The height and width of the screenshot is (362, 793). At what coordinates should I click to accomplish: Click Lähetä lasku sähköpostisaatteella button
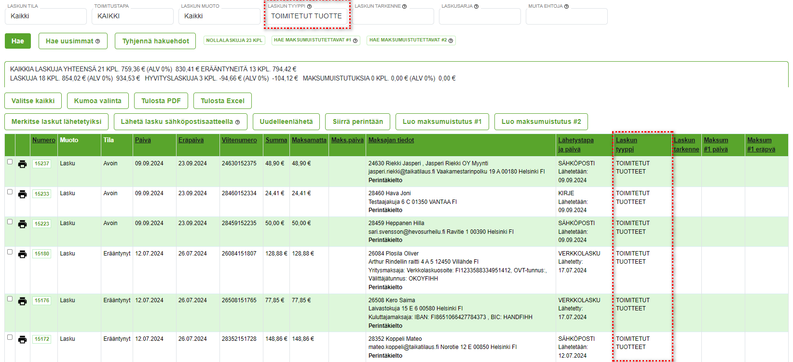(x=180, y=121)
